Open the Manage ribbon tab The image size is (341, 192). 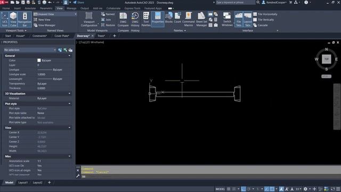click(71, 9)
